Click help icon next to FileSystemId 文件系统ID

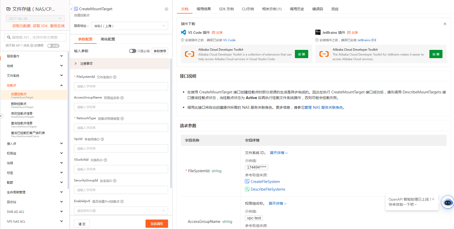115,77
